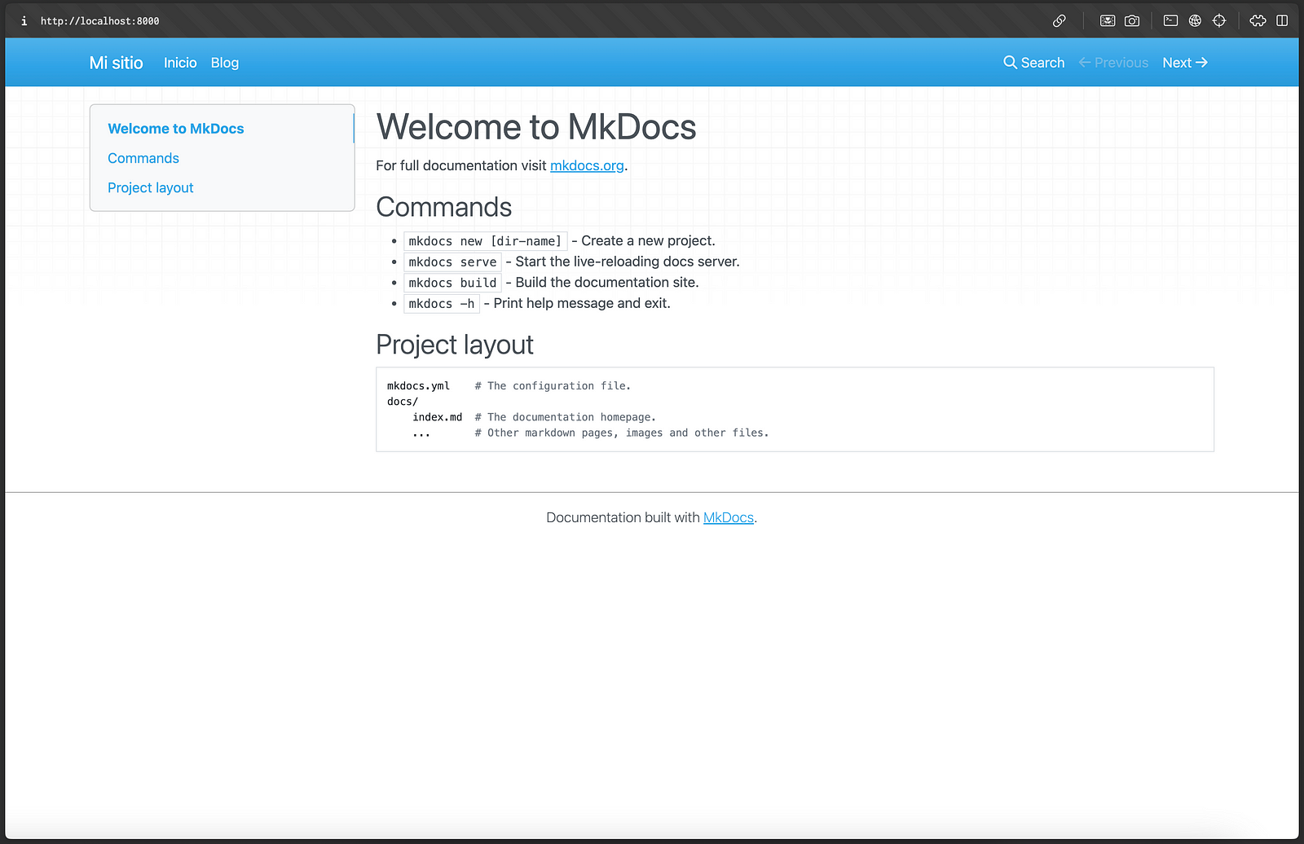
Task: Click 'Start the live-reloading docs server.' text
Action: coord(628,262)
